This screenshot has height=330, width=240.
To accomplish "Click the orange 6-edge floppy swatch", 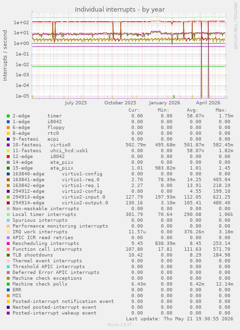I will [x=8, y=128].
